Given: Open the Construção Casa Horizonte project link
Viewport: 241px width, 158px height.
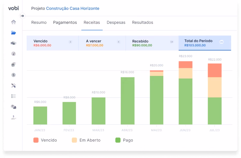Looking at the screenshot, I should pos(73,9).
